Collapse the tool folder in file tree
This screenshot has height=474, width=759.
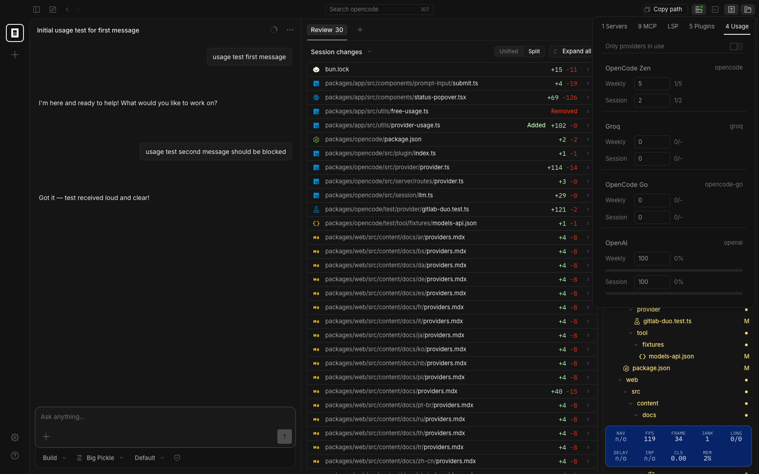pyautogui.click(x=631, y=333)
